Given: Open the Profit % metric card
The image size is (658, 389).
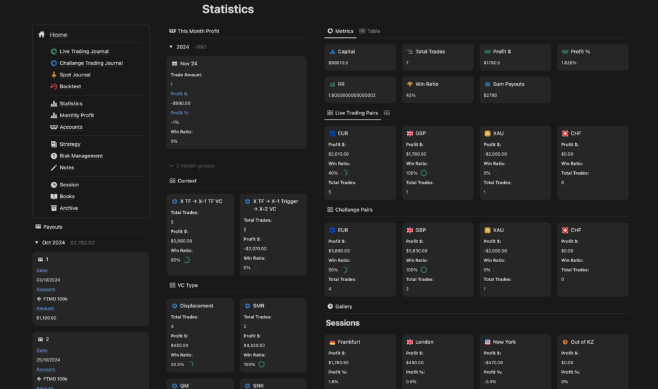Looking at the screenshot, I should pyautogui.click(x=593, y=58).
